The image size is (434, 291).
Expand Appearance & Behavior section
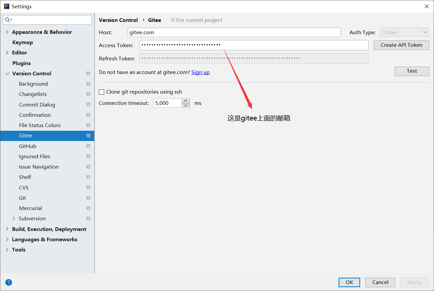(7, 32)
